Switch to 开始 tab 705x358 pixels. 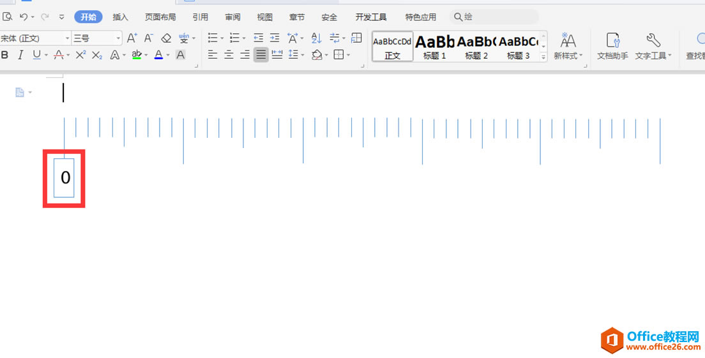coord(89,17)
